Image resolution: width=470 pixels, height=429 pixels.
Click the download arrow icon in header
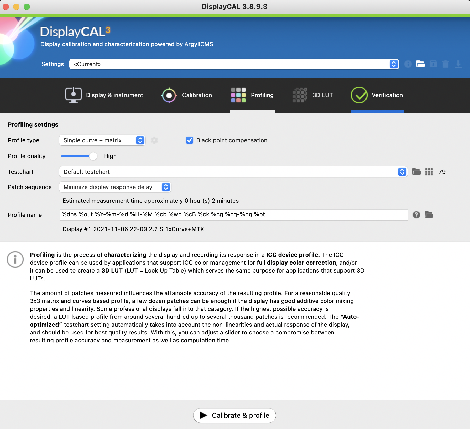click(x=458, y=64)
